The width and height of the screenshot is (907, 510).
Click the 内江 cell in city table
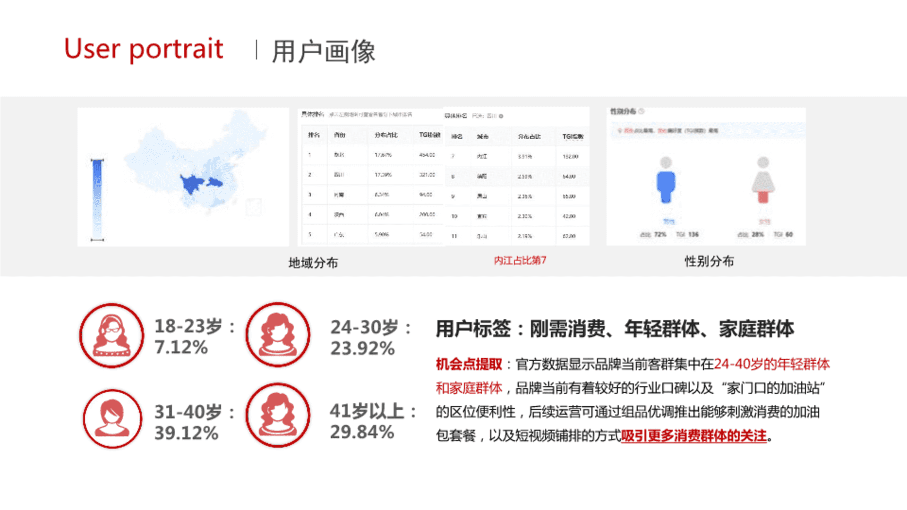point(482,156)
